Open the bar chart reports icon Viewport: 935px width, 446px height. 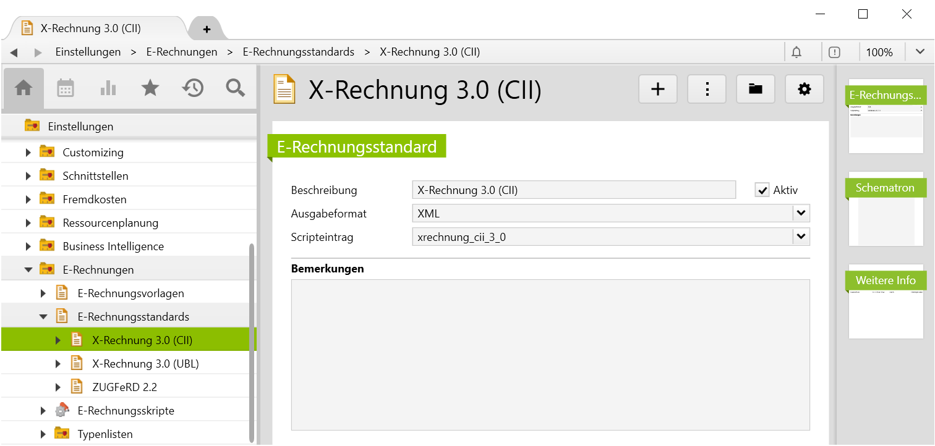[x=108, y=88]
